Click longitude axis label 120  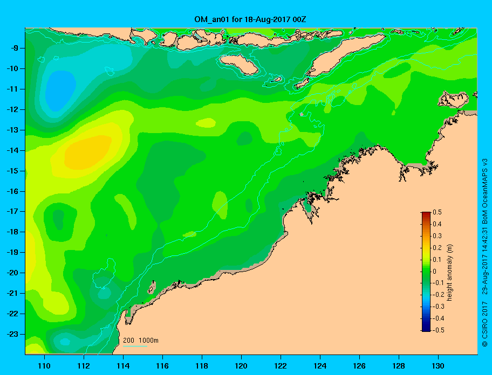241,366
